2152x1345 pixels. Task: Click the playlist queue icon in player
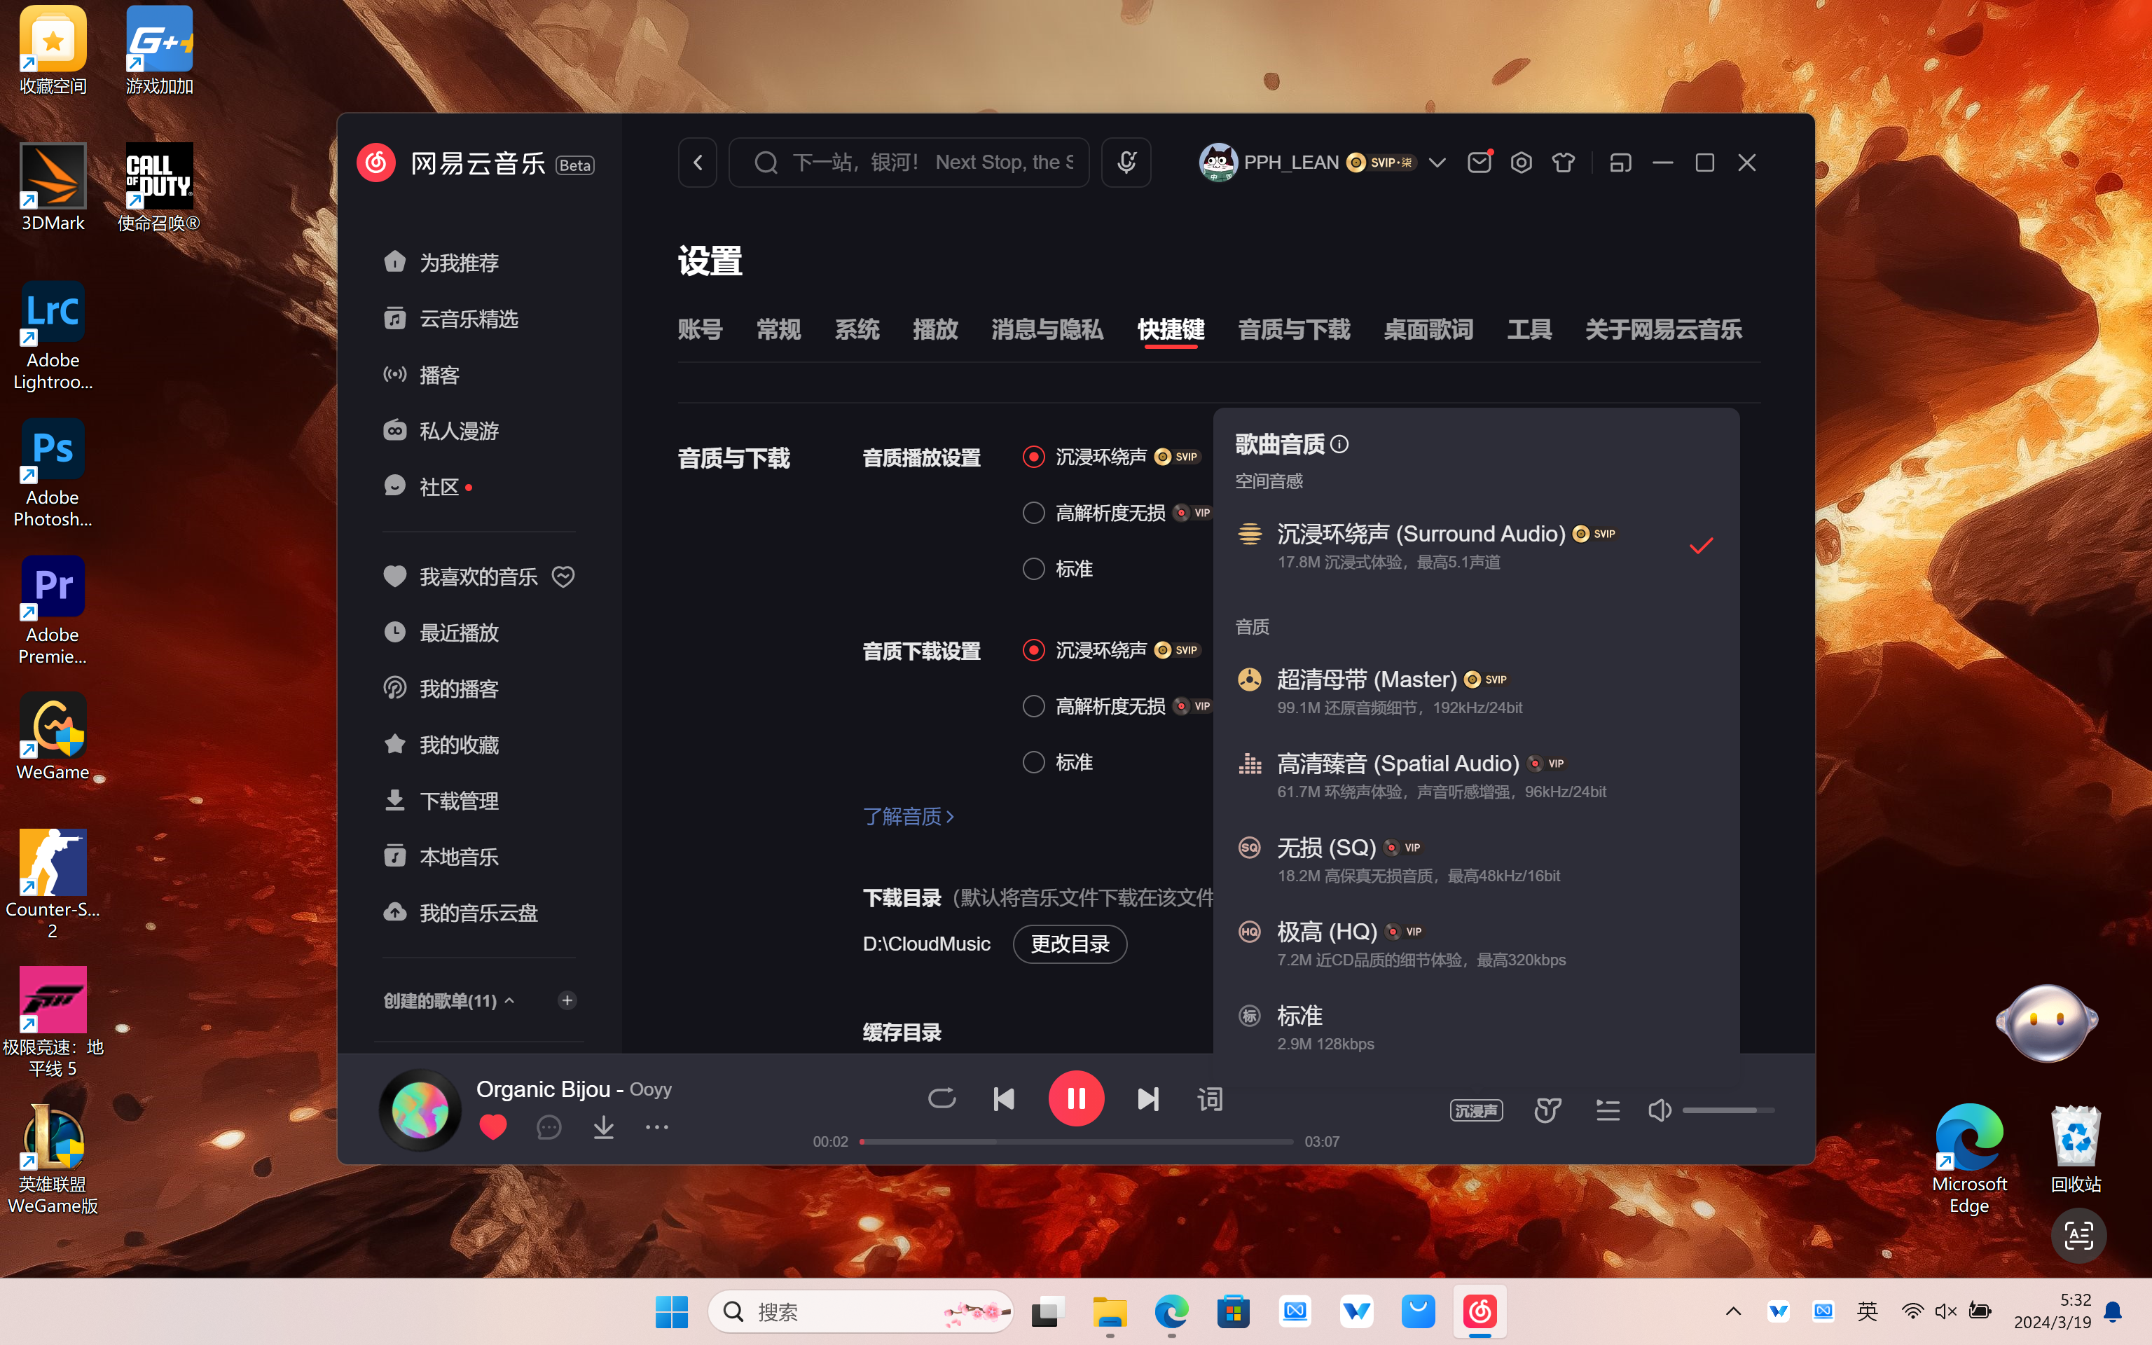click(x=1606, y=1110)
